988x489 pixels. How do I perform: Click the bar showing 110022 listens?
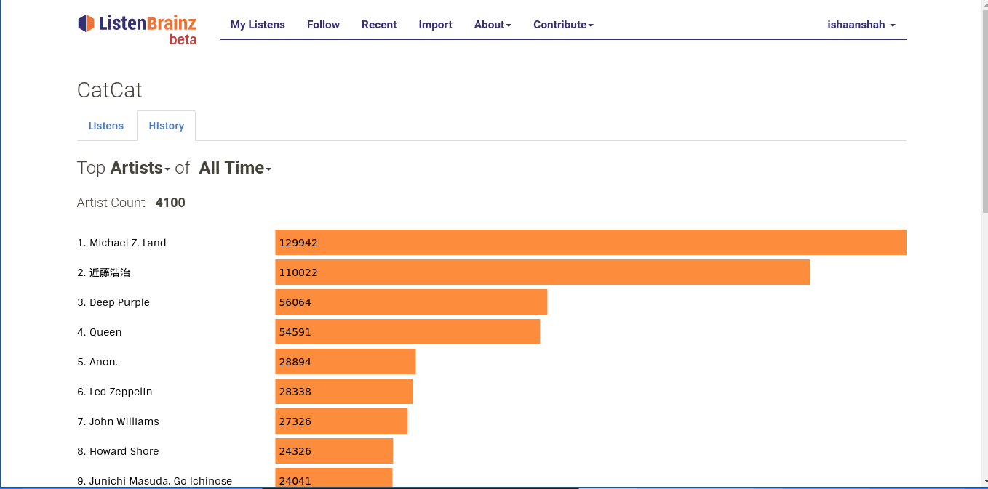pos(543,272)
